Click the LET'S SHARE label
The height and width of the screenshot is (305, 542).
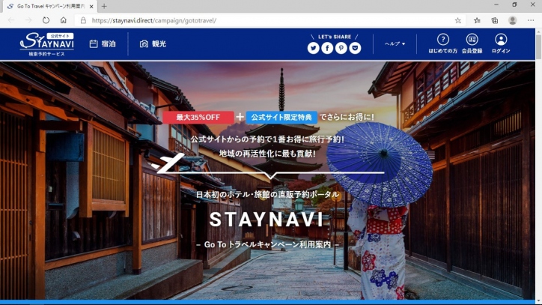click(334, 37)
